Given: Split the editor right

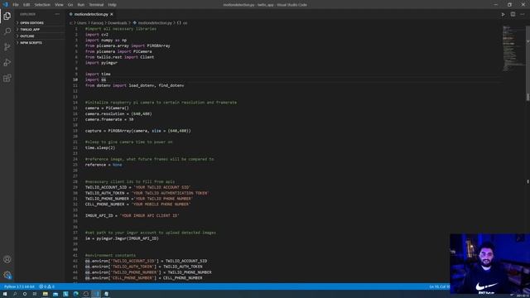Looking at the screenshot, I should click(x=513, y=14).
